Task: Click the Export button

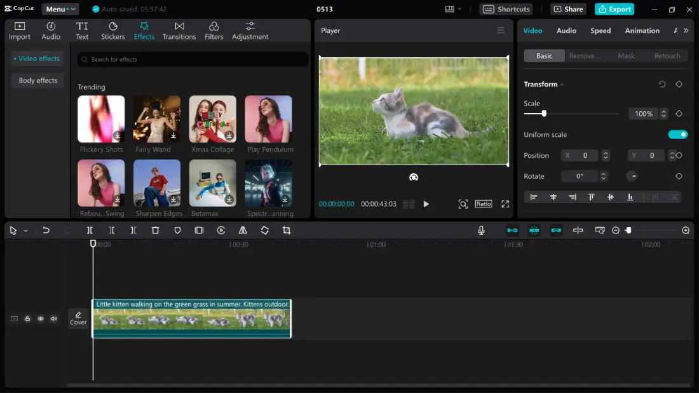Action: [614, 9]
